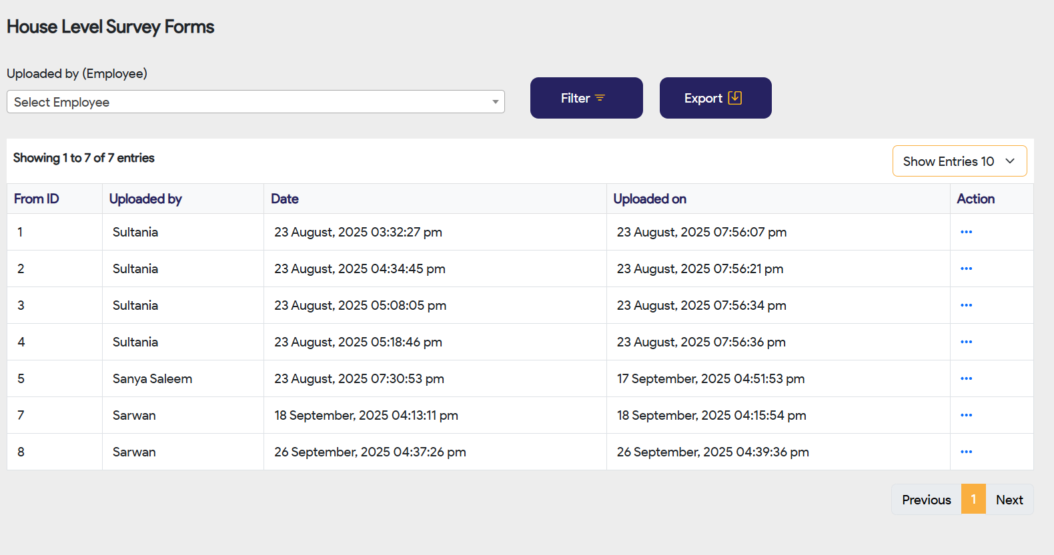Open action menu for form ID 2
Screen dimensions: 1054x555
pos(966,269)
